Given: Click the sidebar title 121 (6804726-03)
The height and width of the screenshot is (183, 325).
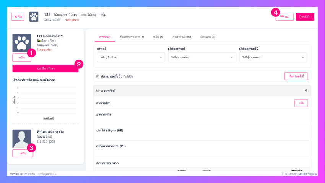Looking at the screenshot, I should [50, 36].
